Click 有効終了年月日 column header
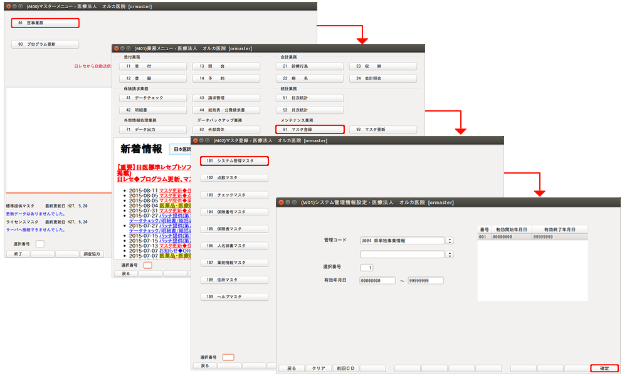Screen dimensions: 627x376 point(560,230)
